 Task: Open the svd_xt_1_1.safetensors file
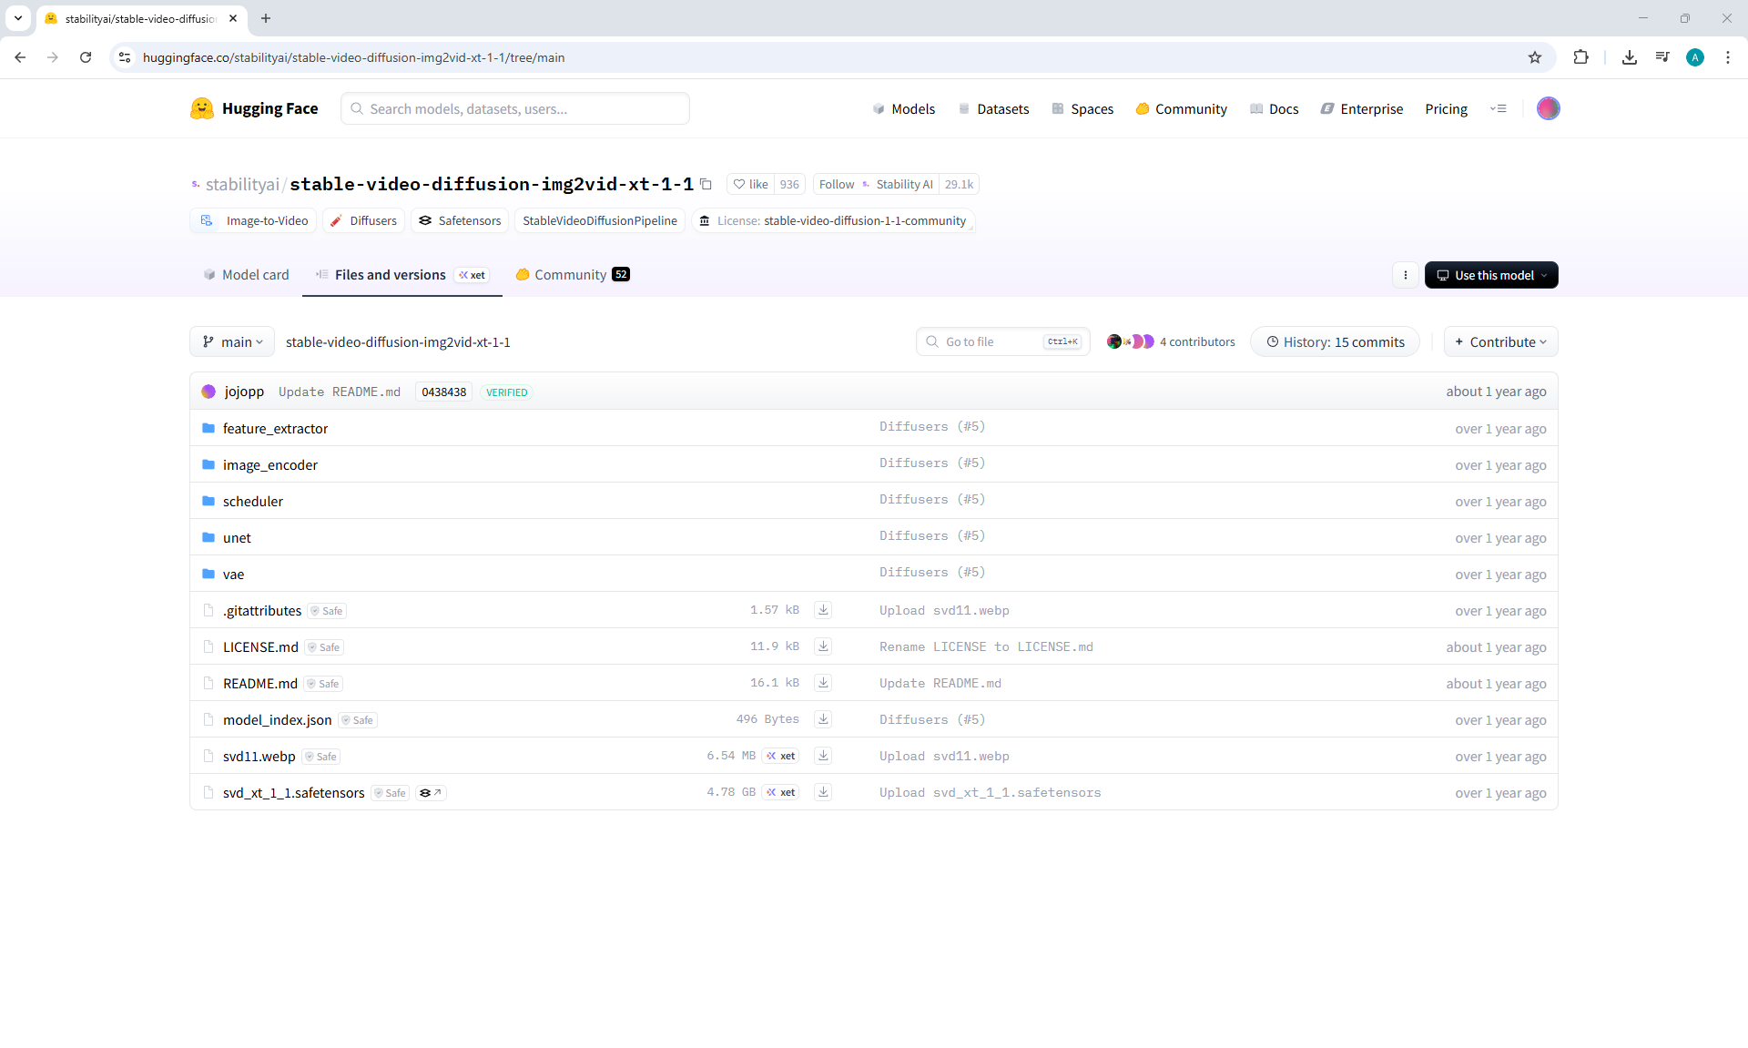[293, 792]
